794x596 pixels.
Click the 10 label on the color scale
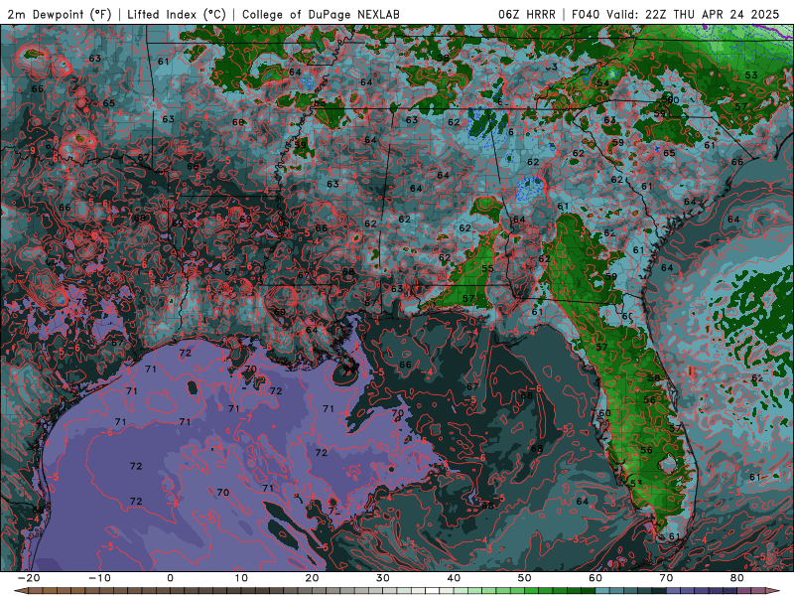coord(241,578)
